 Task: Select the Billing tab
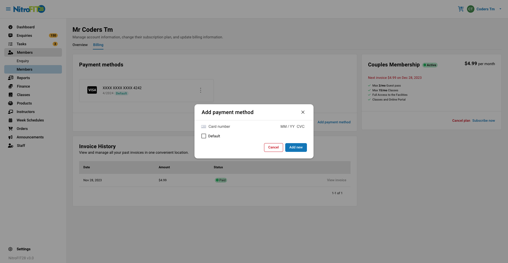click(x=98, y=45)
